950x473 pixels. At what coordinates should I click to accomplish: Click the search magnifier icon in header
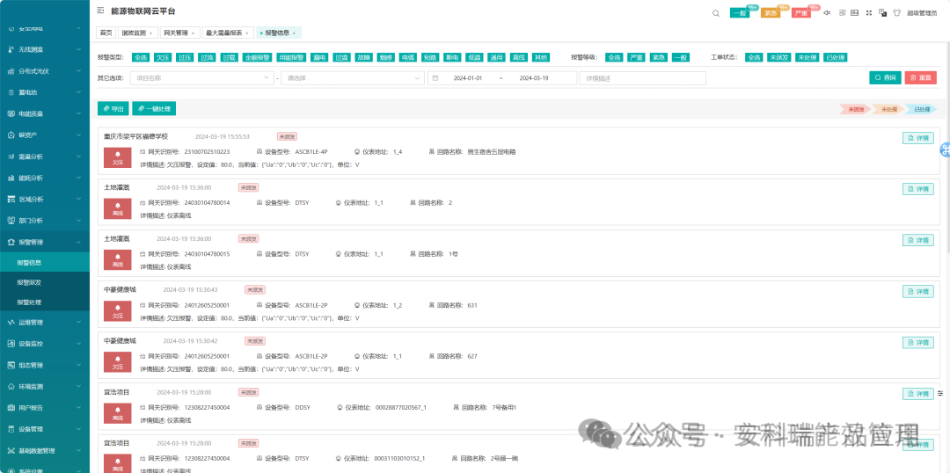(717, 13)
